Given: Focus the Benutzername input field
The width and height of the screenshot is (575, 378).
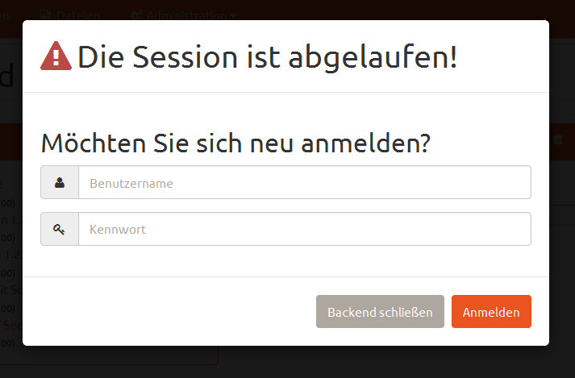Looking at the screenshot, I should click(x=304, y=183).
